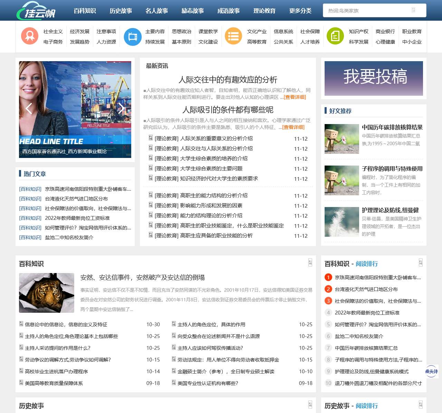Click the orange list category icon
442x413 pixels.
coord(233,36)
